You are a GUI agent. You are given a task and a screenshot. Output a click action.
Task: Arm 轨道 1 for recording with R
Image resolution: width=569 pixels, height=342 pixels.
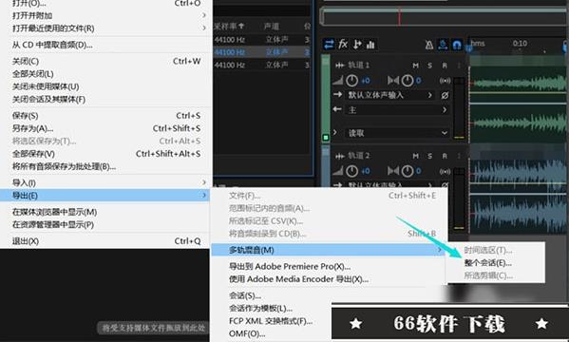tap(445, 66)
